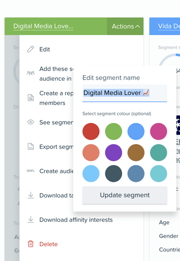Choose See segment option
The image size is (180, 261).
(56, 122)
